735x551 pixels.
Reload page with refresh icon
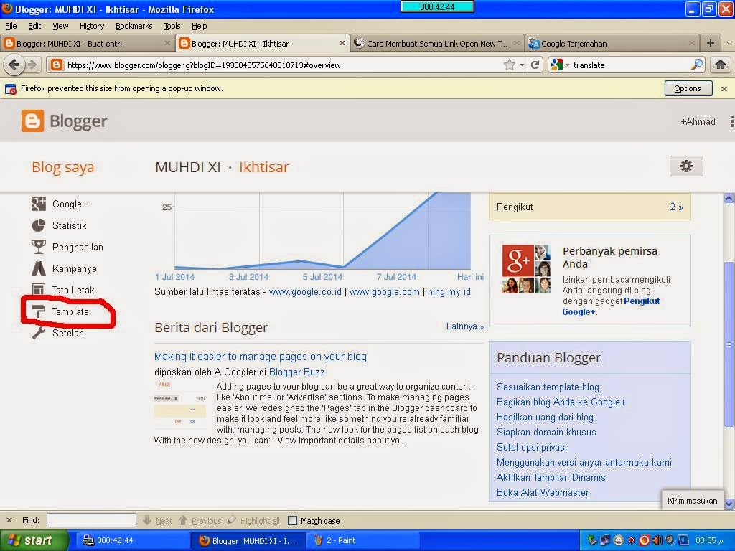535,65
